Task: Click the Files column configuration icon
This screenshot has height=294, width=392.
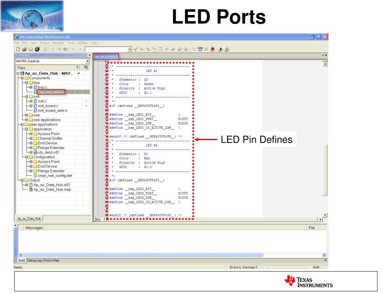Action: (x=78, y=67)
